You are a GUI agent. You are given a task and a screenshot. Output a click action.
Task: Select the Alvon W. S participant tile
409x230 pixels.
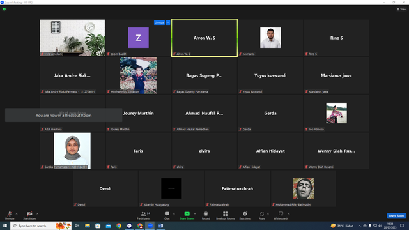[204, 38]
